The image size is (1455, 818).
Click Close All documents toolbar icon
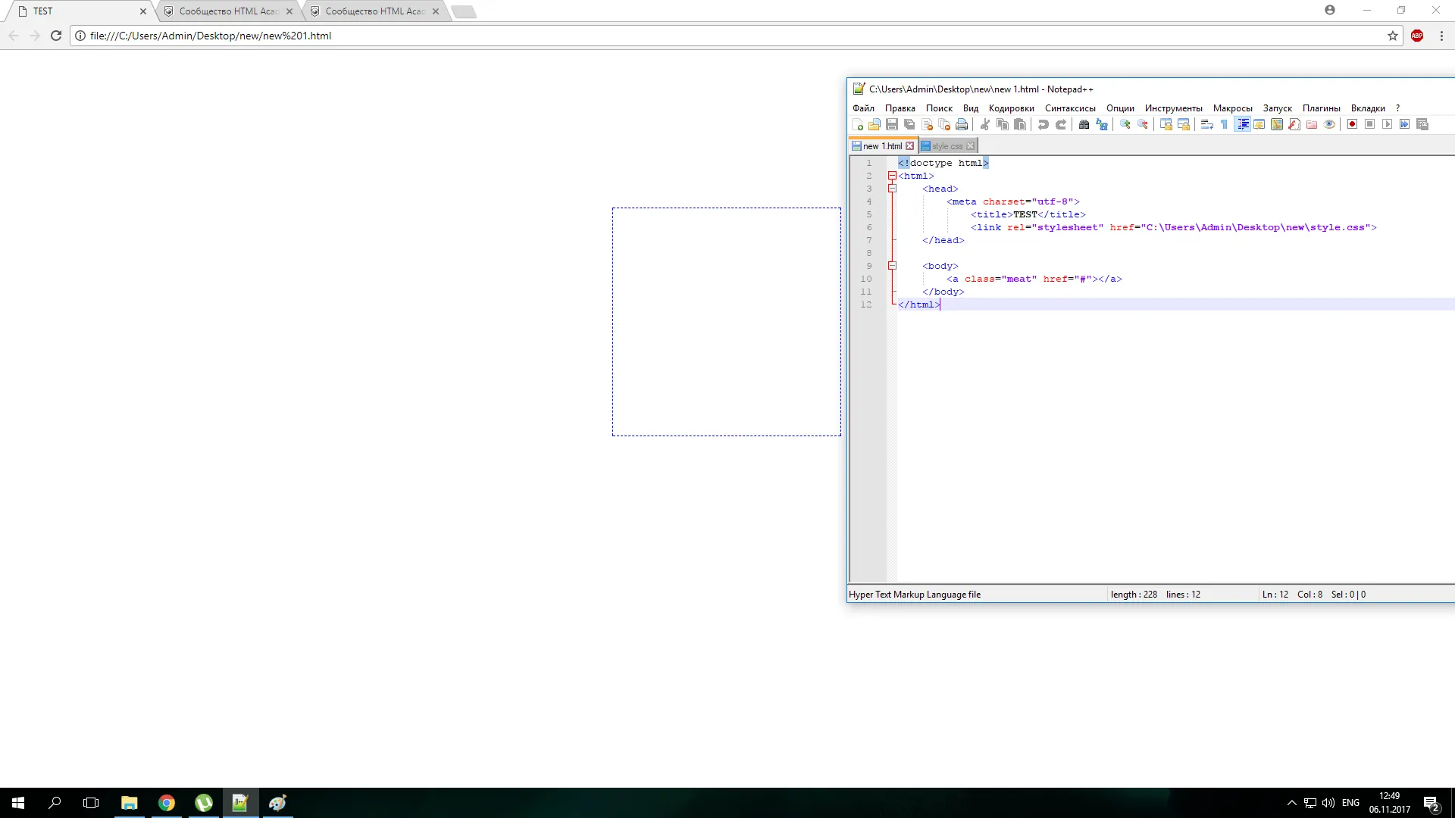tap(944, 124)
